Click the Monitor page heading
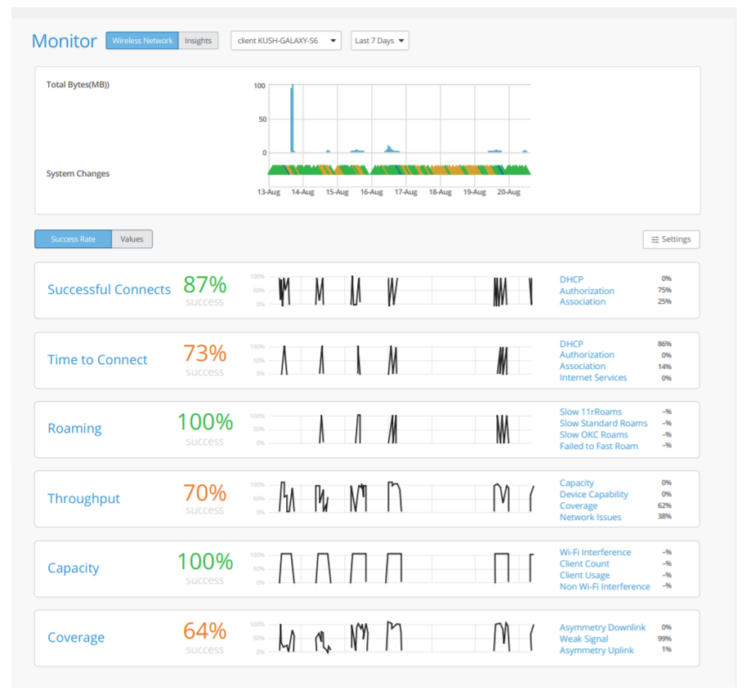Image resolution: width=747 pixels, height=698 pixels. click(65, 42)
